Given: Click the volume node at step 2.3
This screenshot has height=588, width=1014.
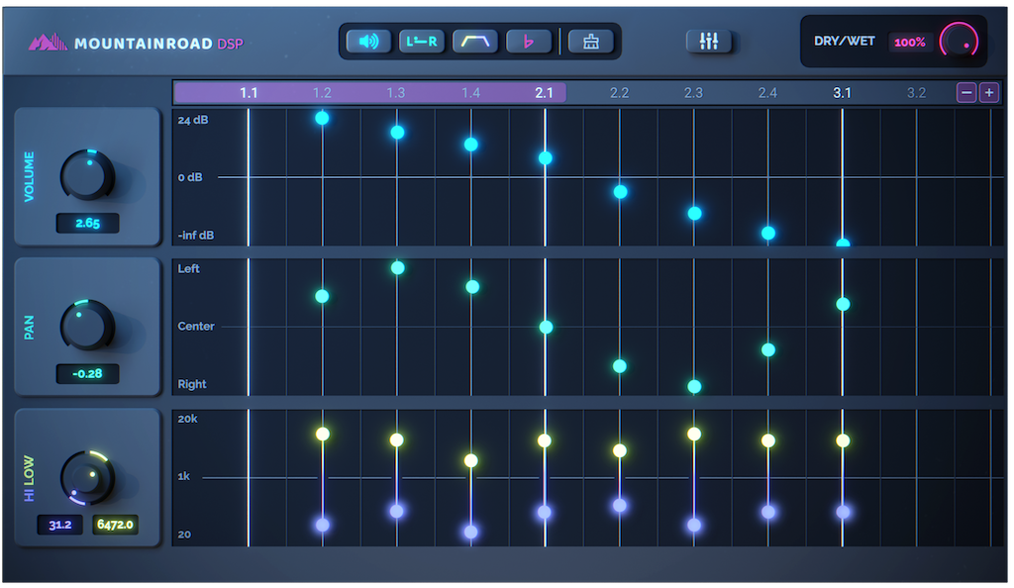Looking at the screenshot, I should click(x=694, y=213).
